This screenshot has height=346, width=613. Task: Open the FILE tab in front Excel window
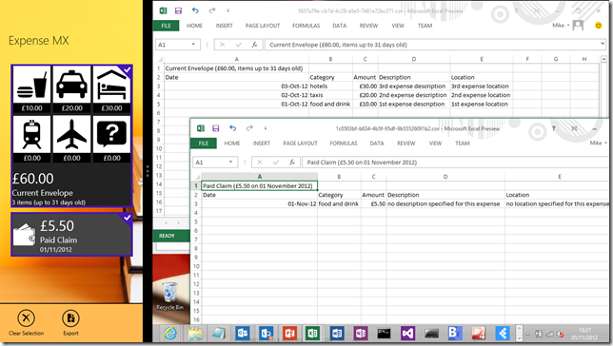coord(204,144)
